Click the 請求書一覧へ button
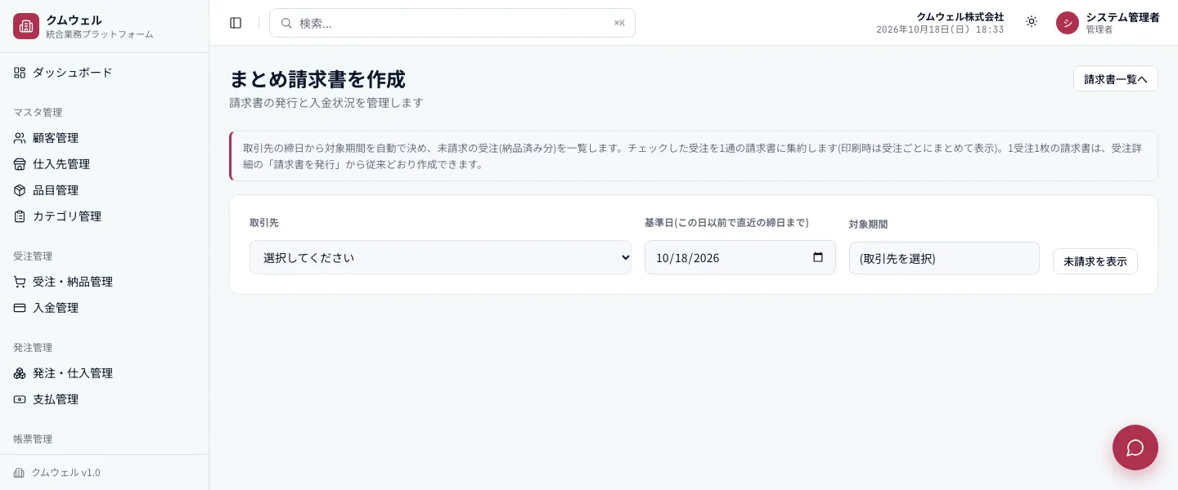 coord(1115,78)
